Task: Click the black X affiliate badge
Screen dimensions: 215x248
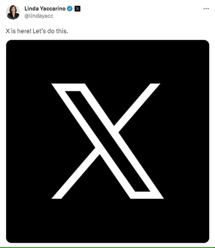Action: tap(77, 9)
